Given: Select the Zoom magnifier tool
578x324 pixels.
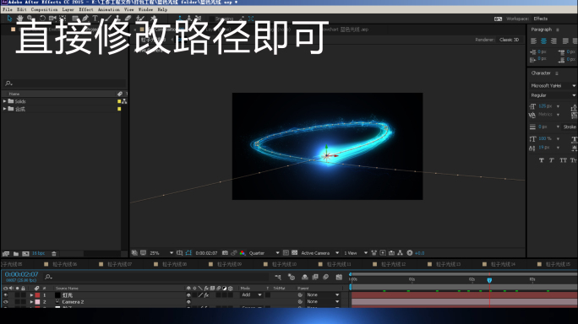Looking at the screenshot, I should pyautogui.click(x=30, y=18).
